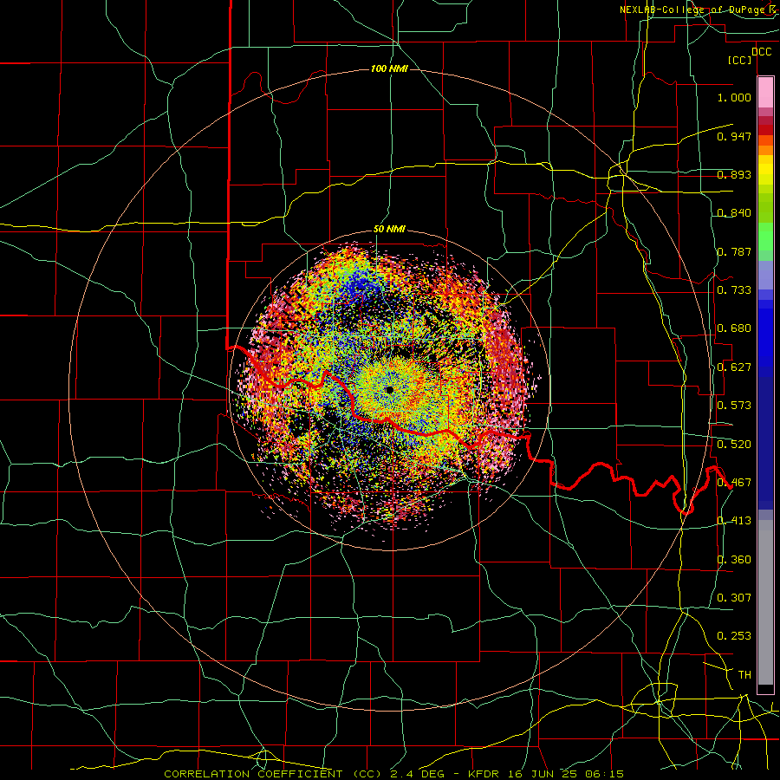This screenshot has height=780, width=780.
Task: Click the 0.893 legend value
Action: (734, 174)
